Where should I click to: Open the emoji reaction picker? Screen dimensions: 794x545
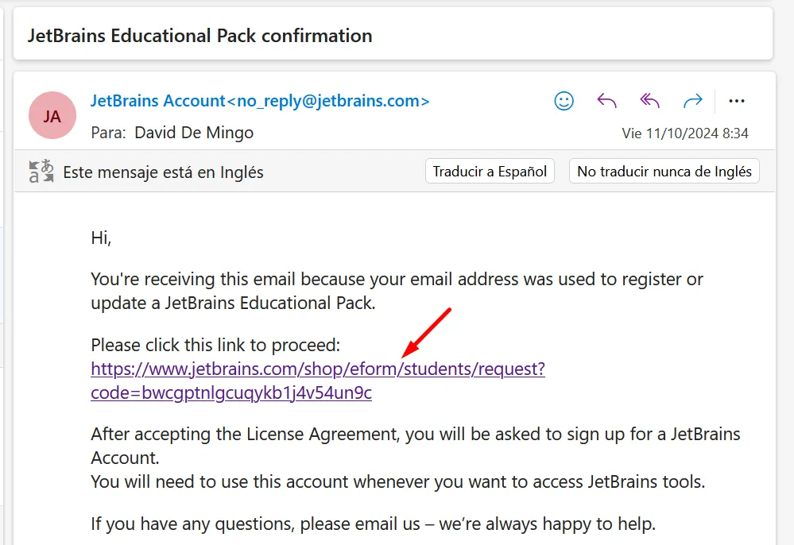coord(564,101)
